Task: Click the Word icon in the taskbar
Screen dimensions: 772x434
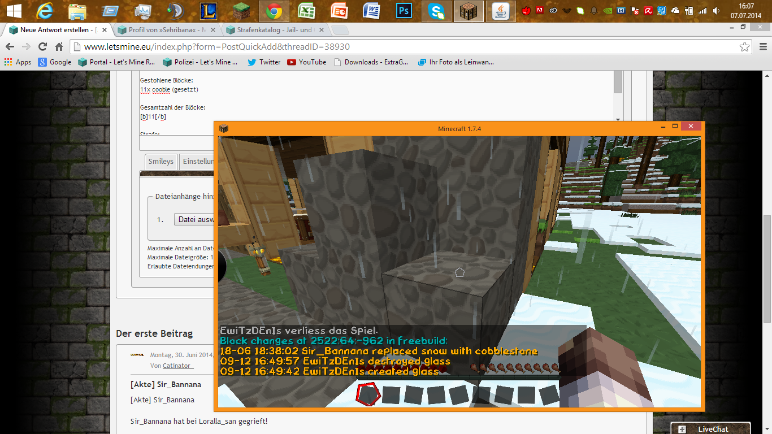Action: coord(371,11)
